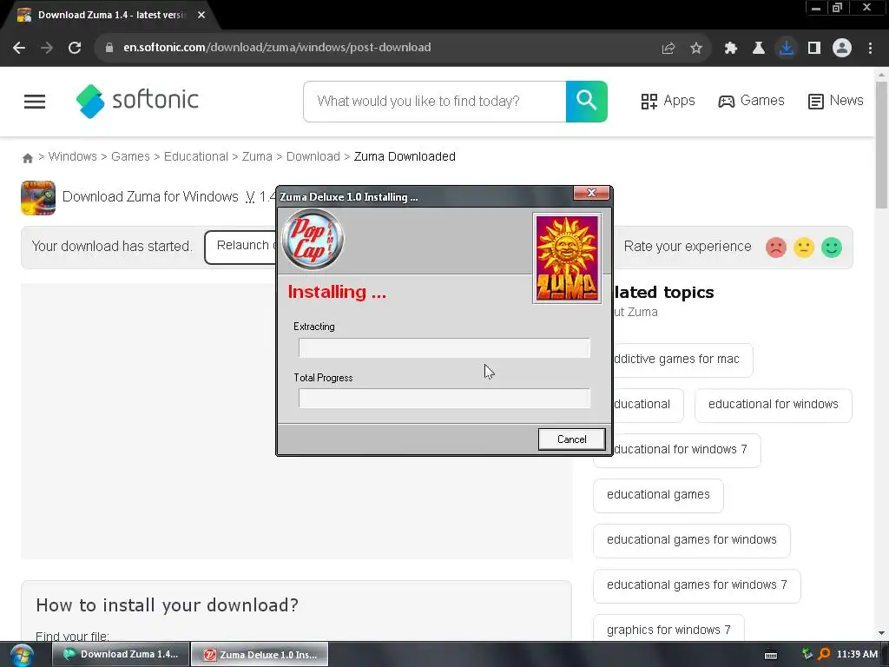Open the Windows Start menu

(21, 655)
